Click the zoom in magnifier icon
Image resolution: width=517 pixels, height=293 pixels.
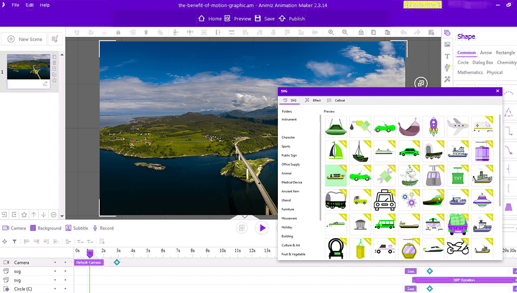click(x=331, y=32)
